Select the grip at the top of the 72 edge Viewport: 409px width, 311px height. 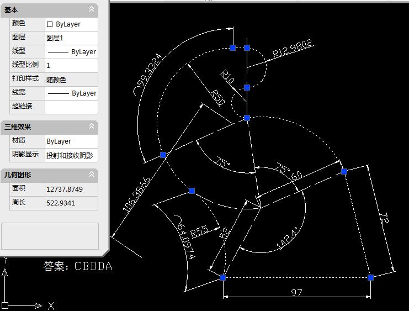[344, 171]
